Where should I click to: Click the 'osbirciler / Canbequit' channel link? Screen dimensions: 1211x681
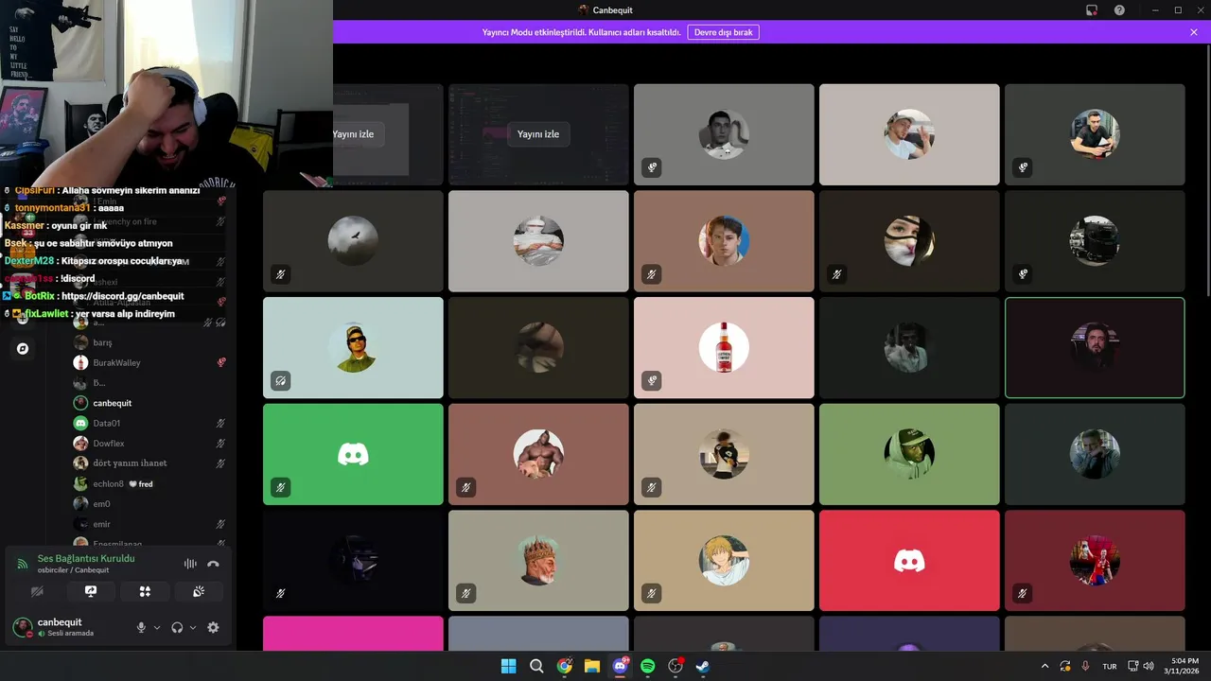73,570
